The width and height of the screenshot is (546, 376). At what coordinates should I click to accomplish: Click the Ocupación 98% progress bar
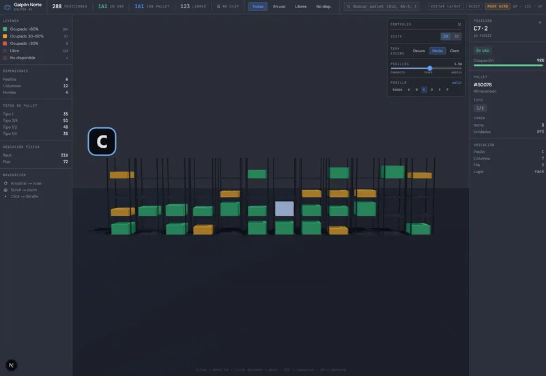508,65
